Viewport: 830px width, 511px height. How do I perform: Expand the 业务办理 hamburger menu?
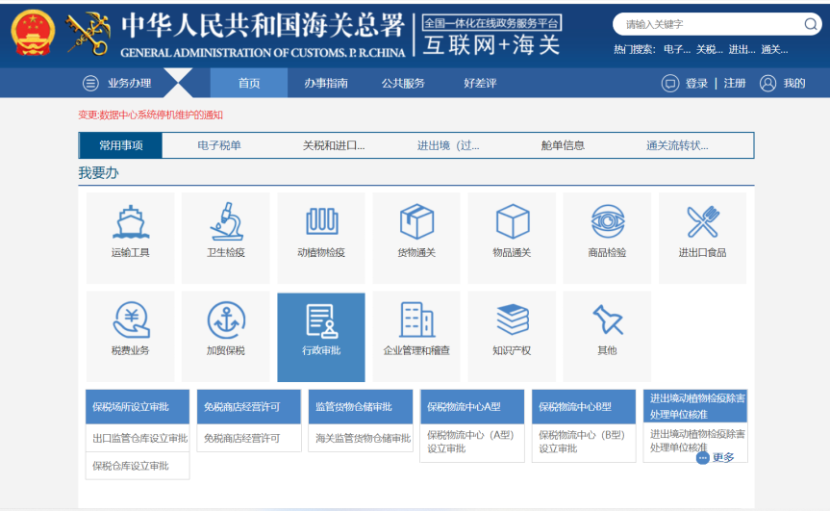click(x=90, y=84)
